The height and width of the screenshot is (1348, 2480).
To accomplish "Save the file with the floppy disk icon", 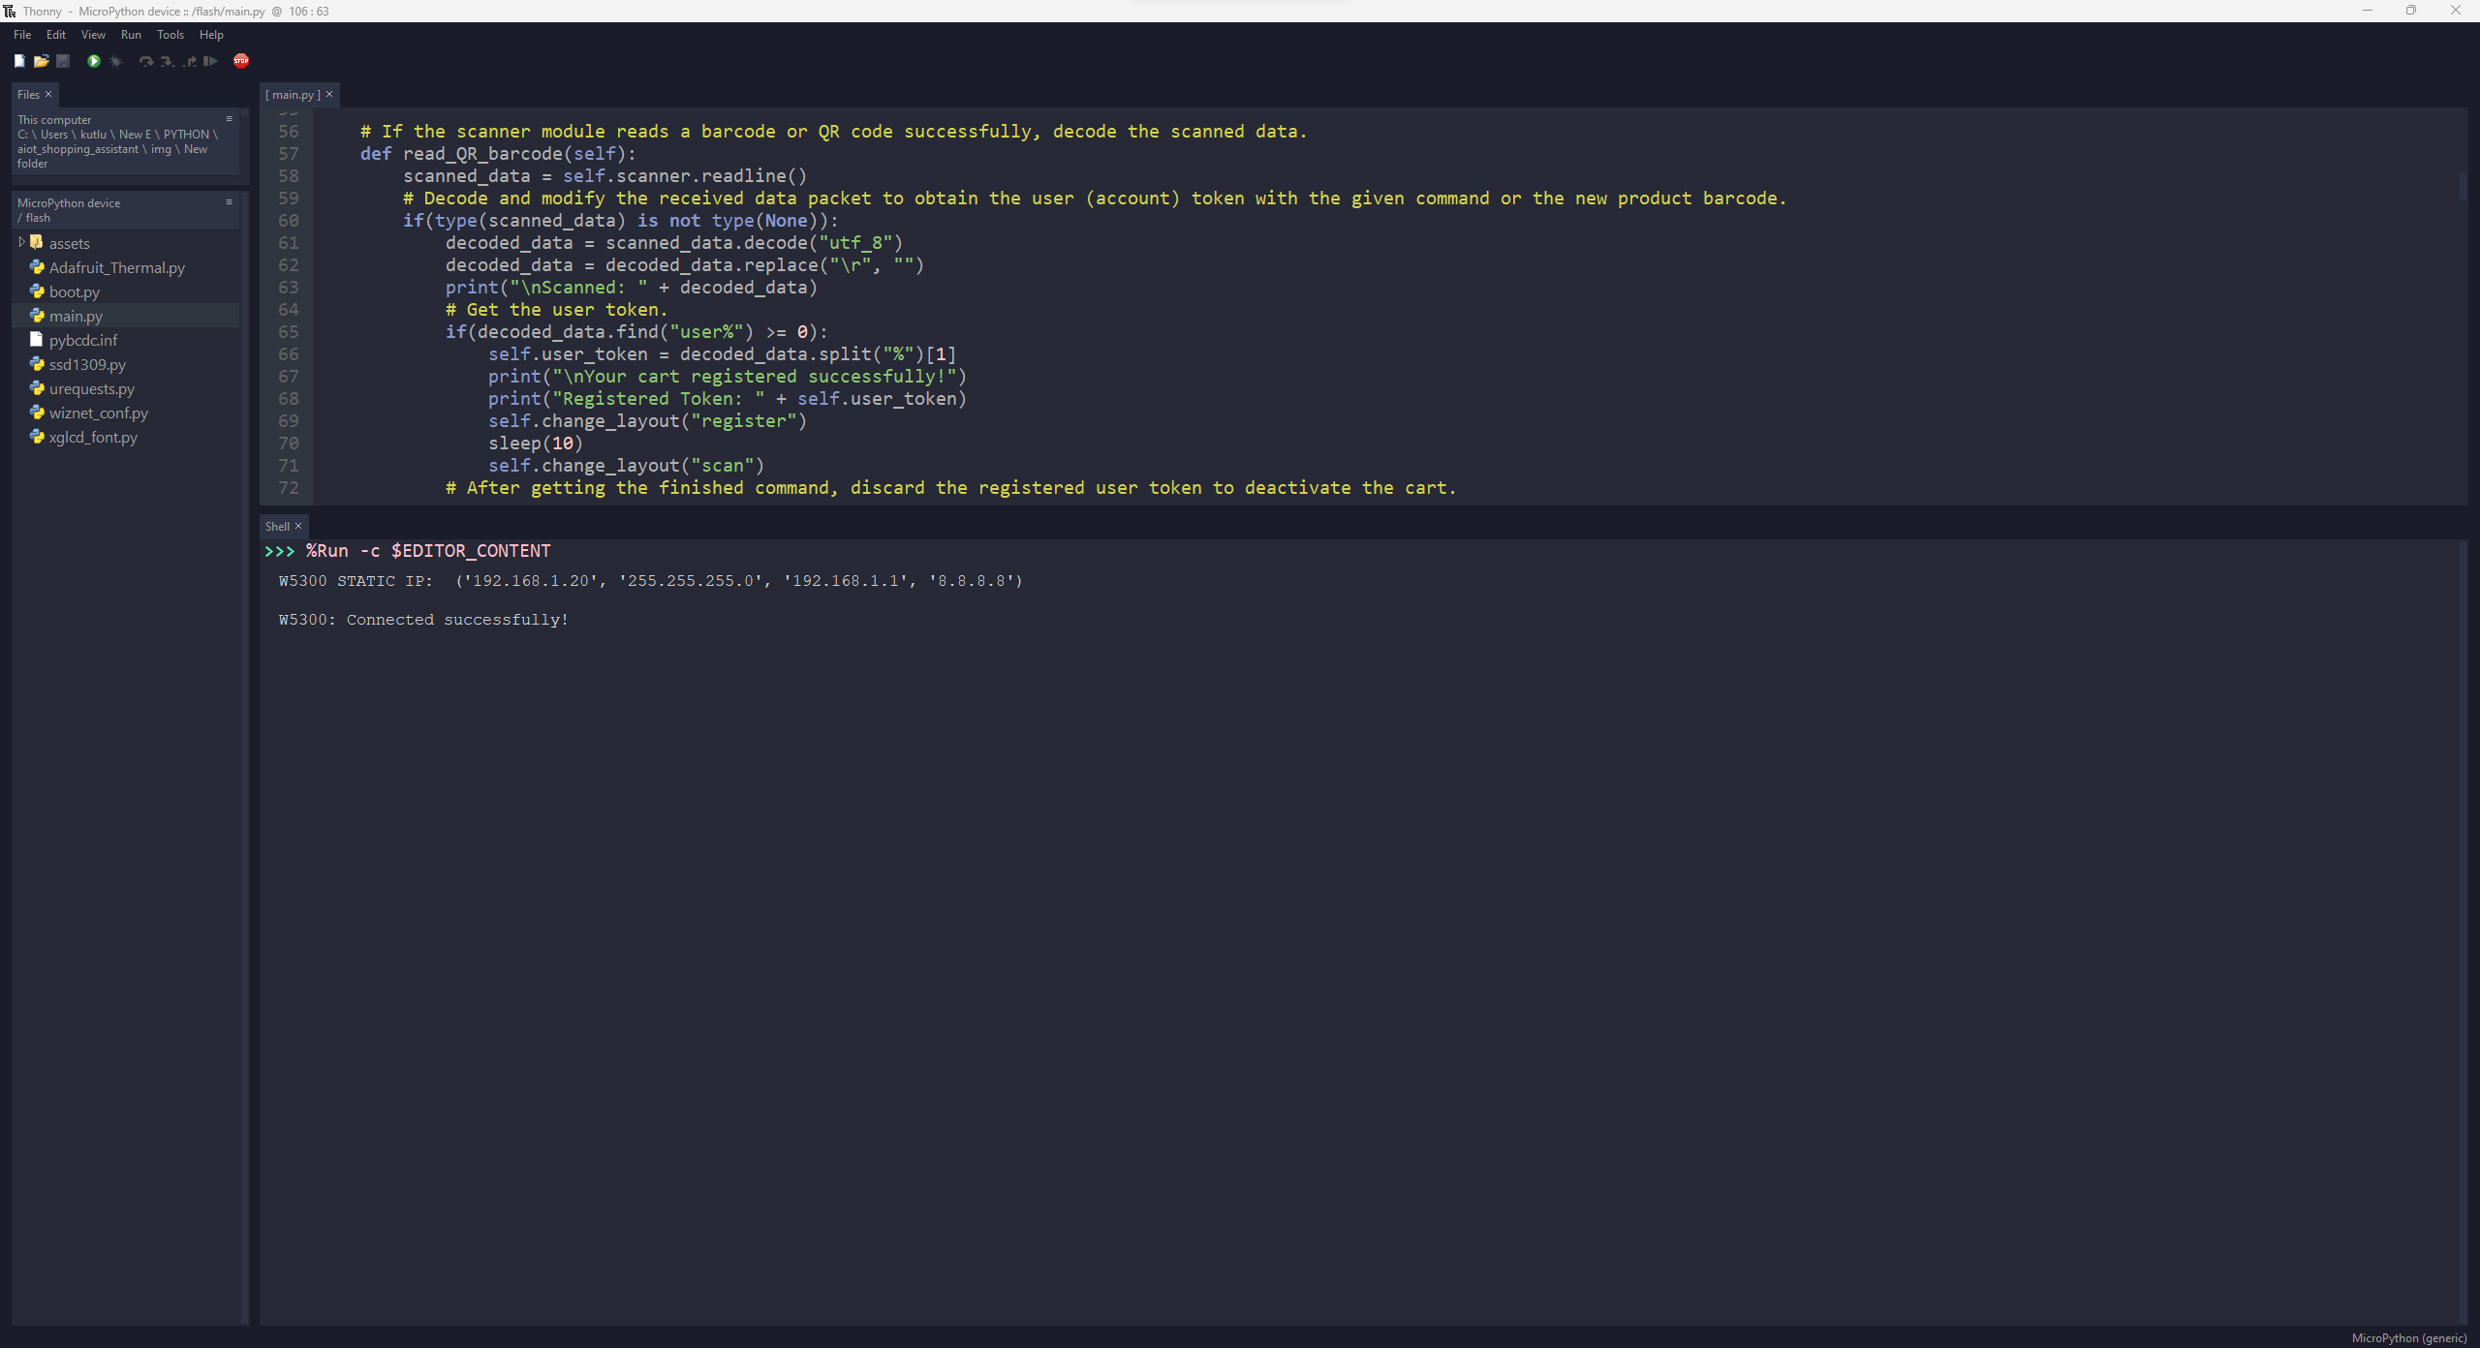I will click(63, 60).
